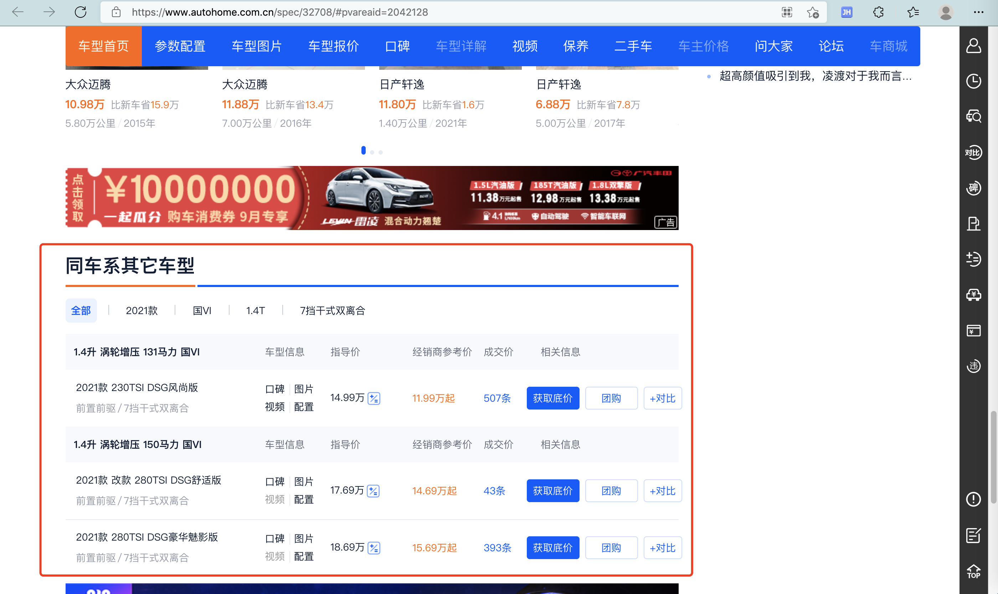Click the edit feedback icon in sidebar

pos(973,535)
